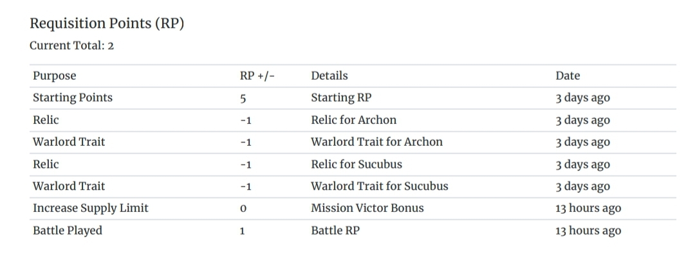This screenshot has height=264, width=695.
Task: Click the RP value 5 for Starting Points
Action: [243, 98]
